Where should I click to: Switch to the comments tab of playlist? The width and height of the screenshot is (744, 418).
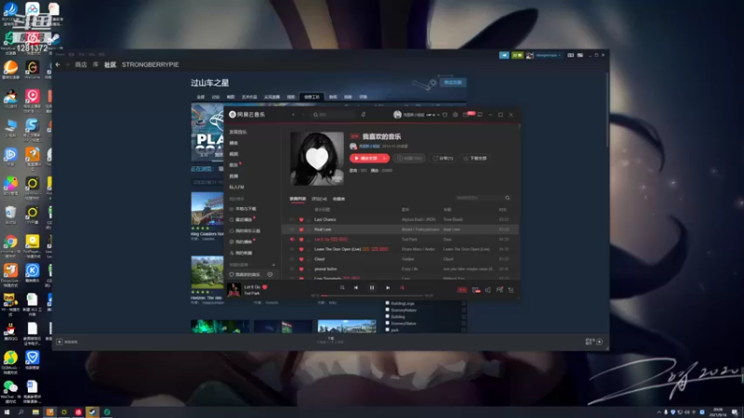[319, 199]
